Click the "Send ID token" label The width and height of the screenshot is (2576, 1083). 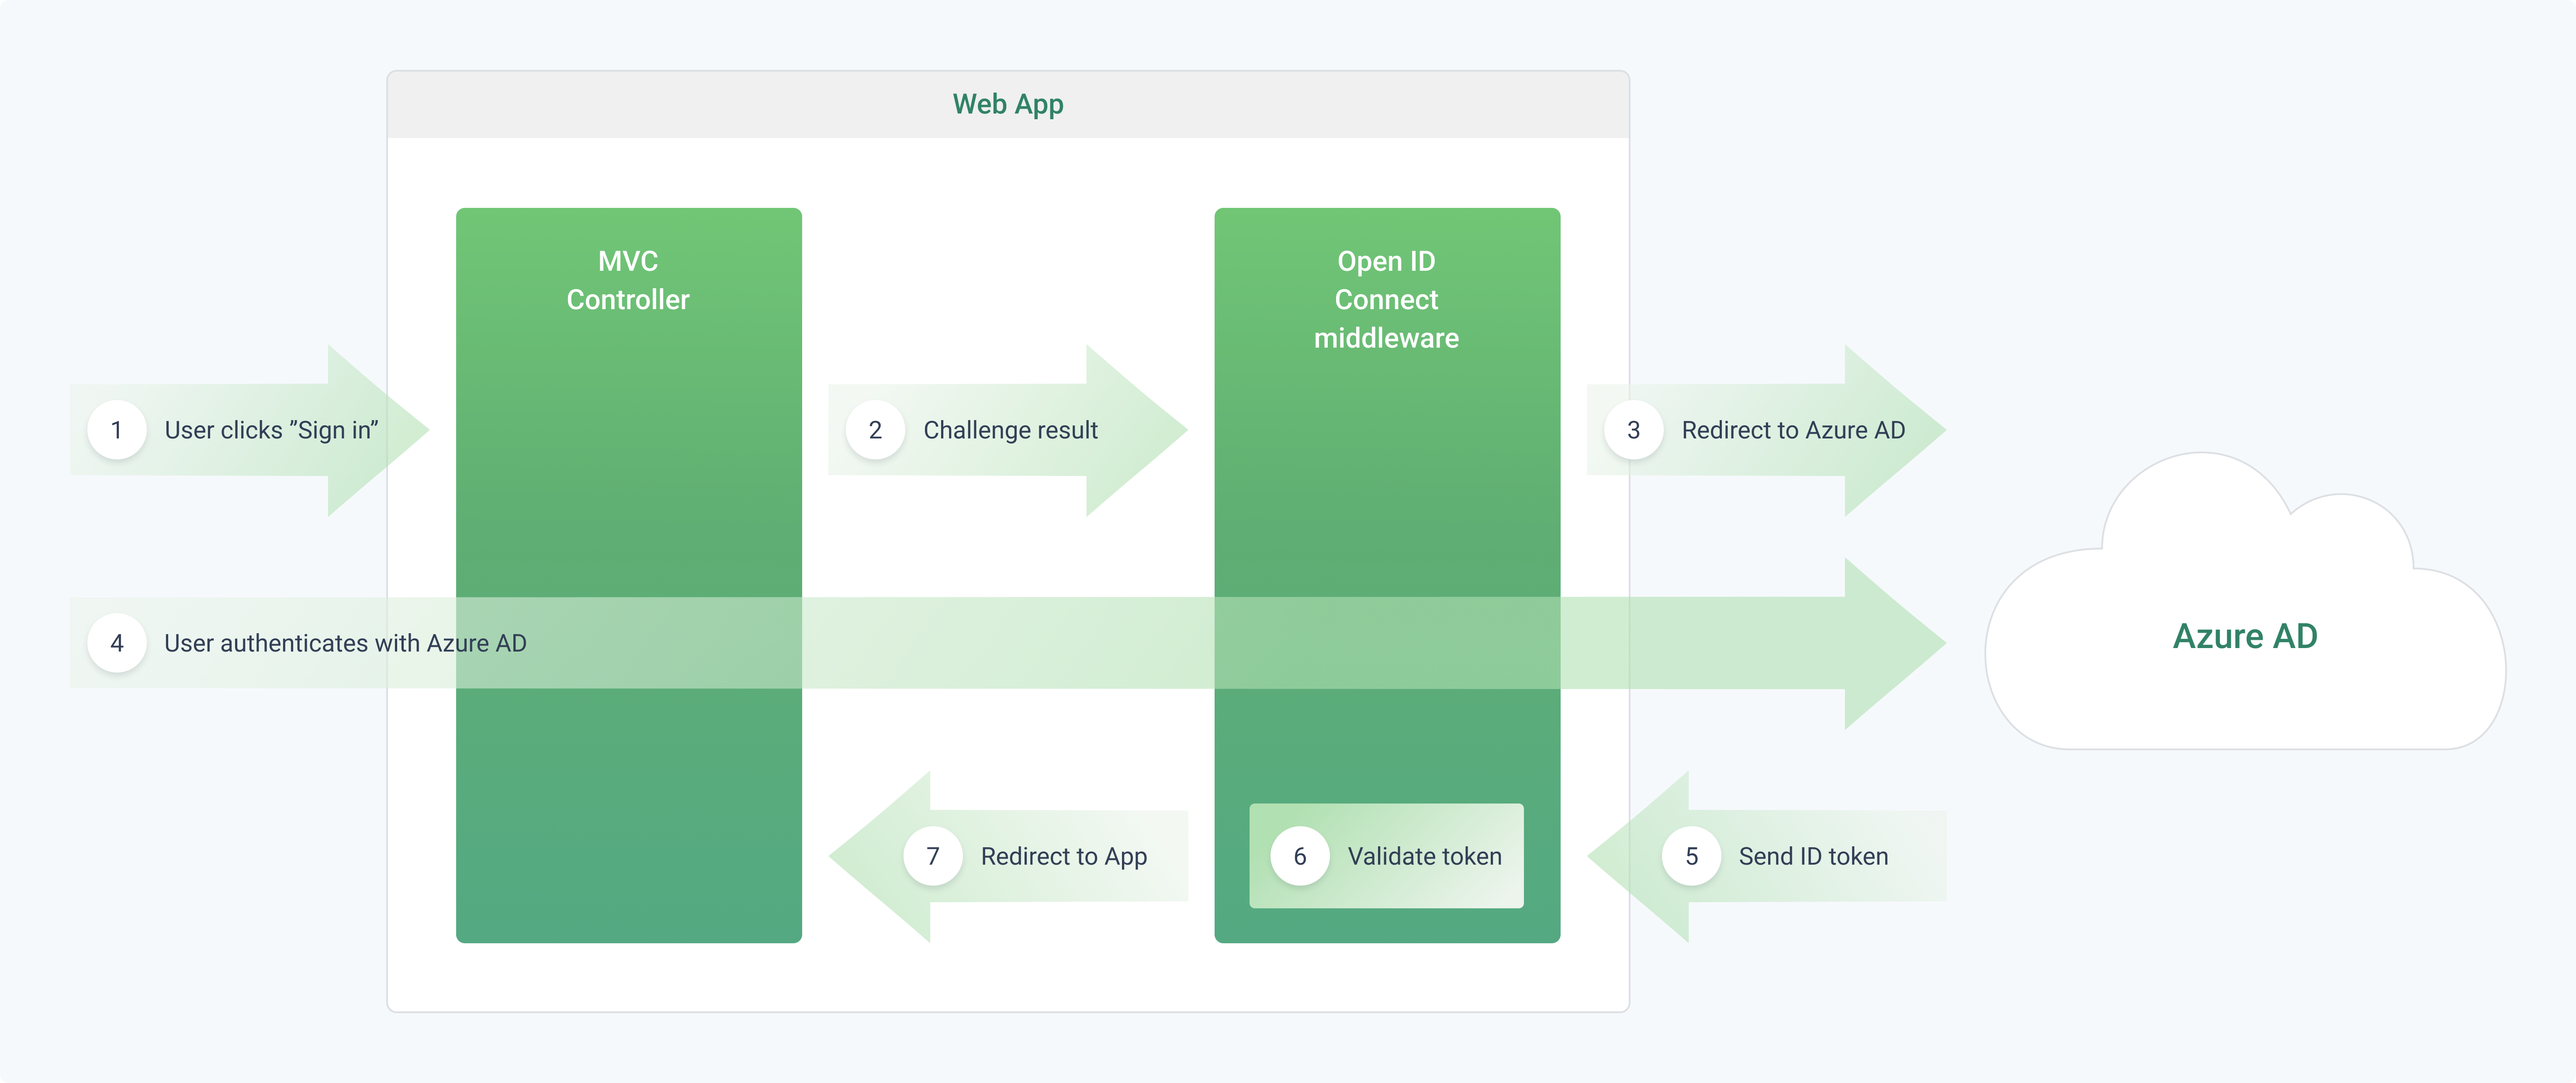[x=1813, y=856]
